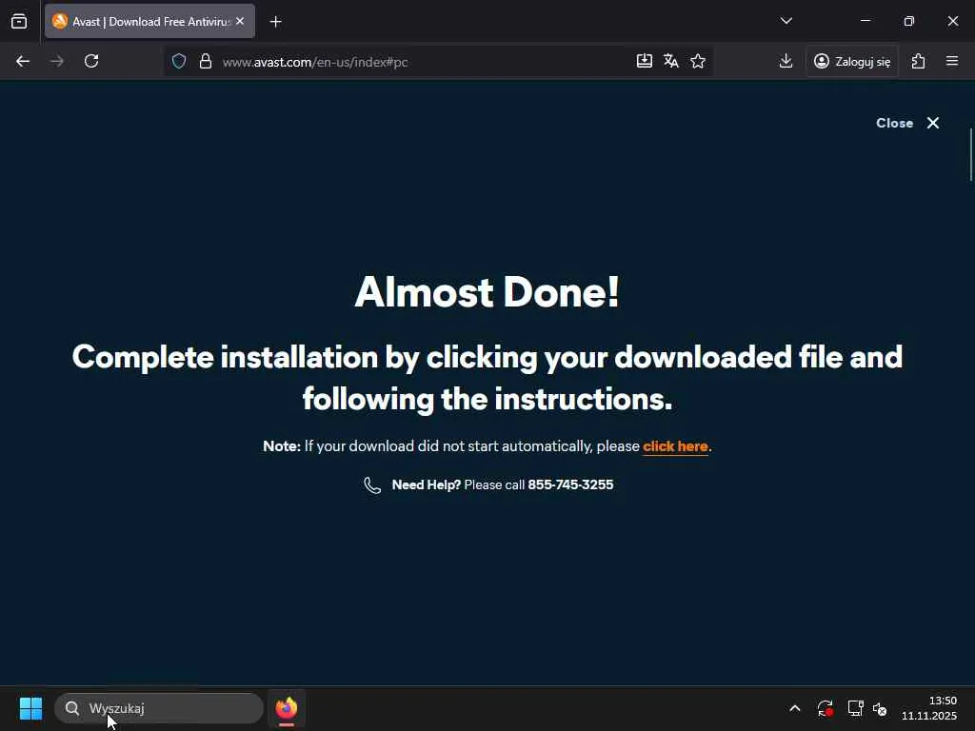This screenshot has height=731, width=975.
Task: Open the clock showing 13:50 11.11.2025
Action: tap(929, 708)
